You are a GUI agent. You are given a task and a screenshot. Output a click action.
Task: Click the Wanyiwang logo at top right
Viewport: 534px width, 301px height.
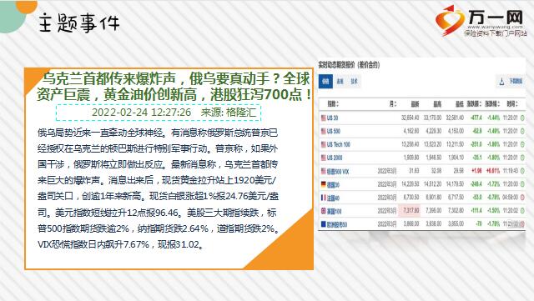pos(481,21)
